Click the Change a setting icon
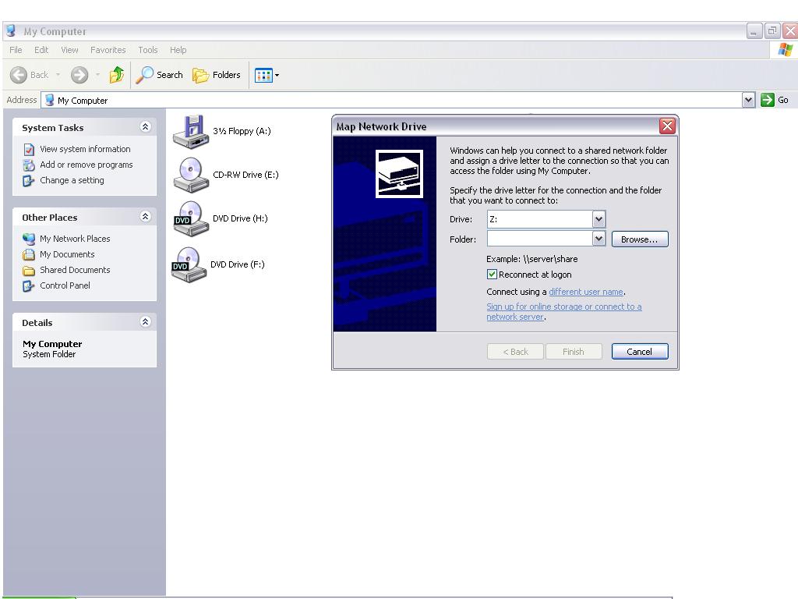The image size is (798, 599). click(29, 181)
